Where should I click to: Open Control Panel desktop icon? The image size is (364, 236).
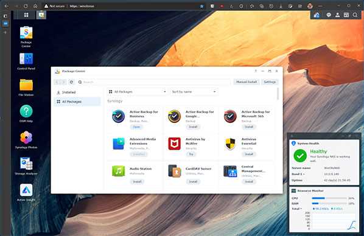click(26, 59)
